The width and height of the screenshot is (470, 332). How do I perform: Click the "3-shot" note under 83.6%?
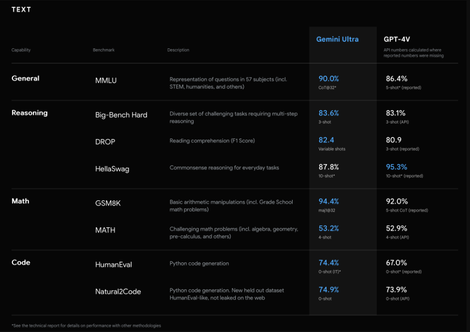[x=324, y=122]
